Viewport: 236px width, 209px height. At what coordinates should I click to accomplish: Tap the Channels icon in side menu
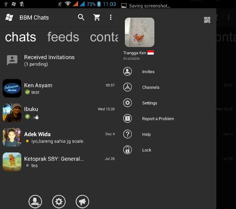(x=128, y=87)
